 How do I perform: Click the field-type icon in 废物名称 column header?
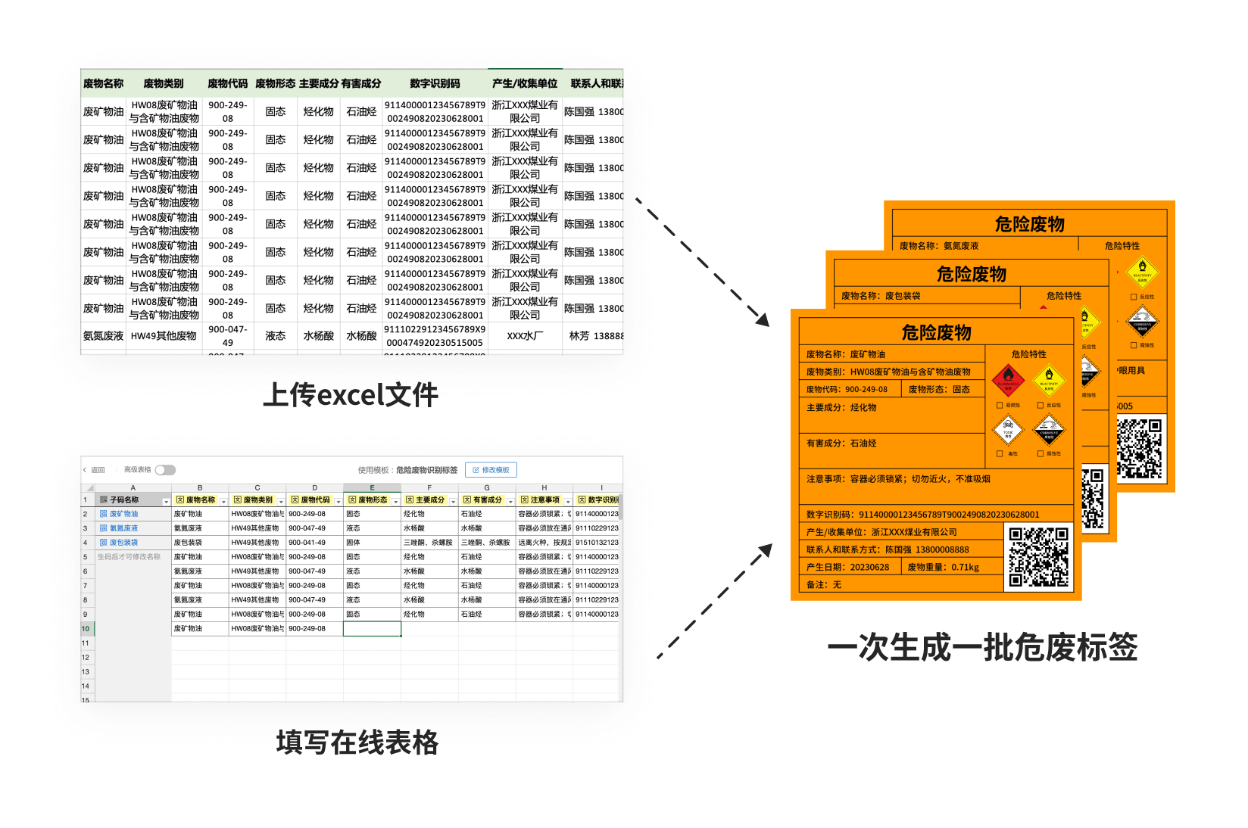180,500
